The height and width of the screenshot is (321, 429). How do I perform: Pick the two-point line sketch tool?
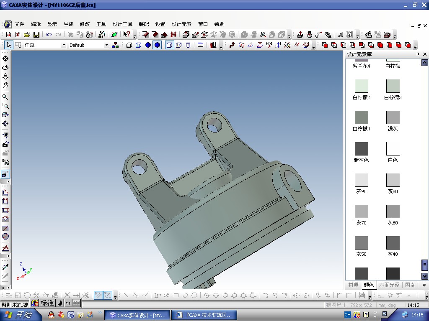126,296
